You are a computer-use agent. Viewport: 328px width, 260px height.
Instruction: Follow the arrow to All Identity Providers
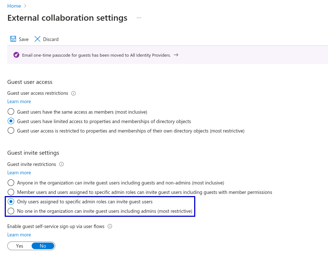[x=176, y=55]
